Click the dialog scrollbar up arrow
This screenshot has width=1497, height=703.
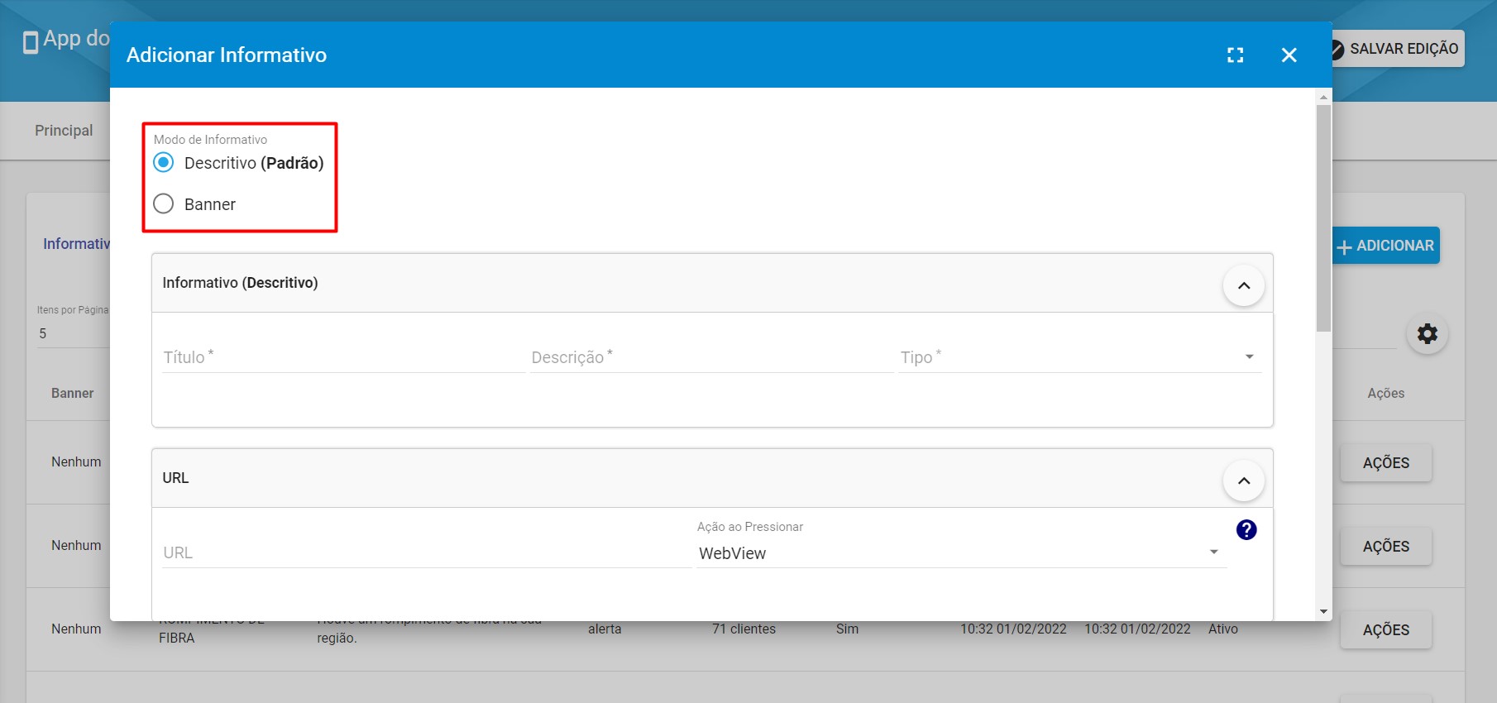[x=1324, y=97]
